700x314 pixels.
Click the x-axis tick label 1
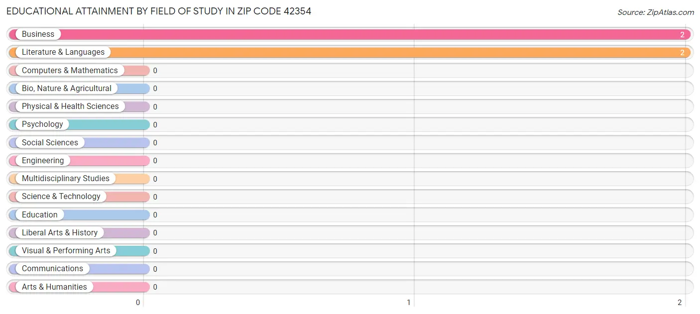(409, 303)
